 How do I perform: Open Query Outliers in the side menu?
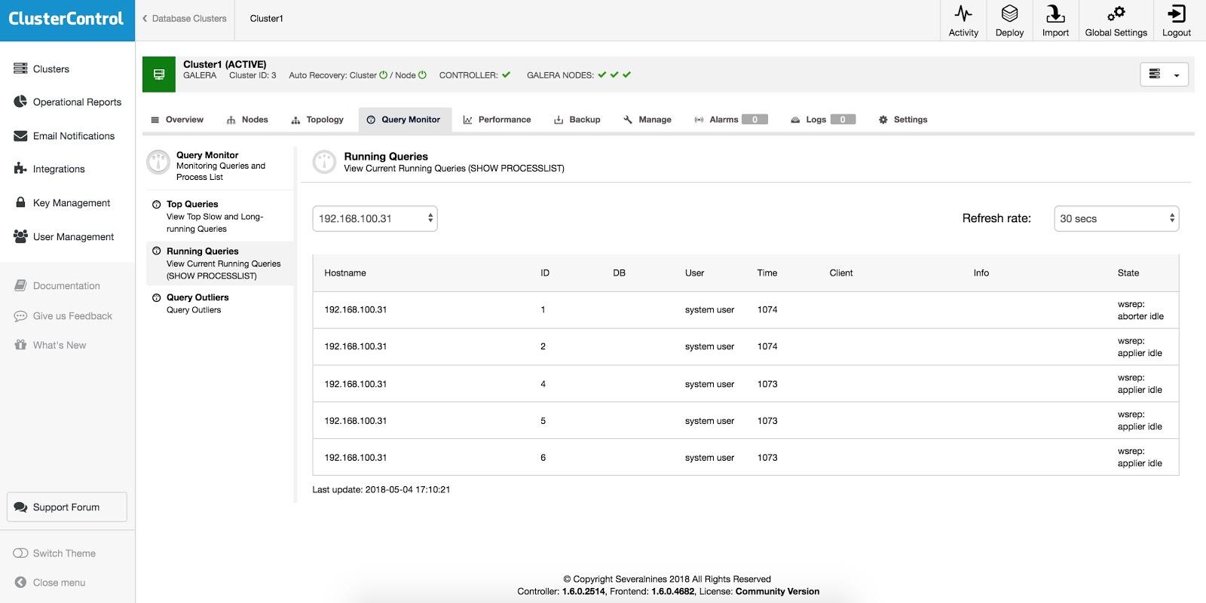[219, 303]
